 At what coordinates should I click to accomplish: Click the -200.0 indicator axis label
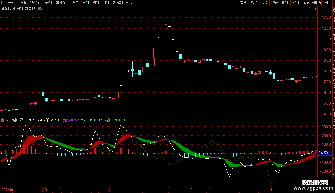[x=326, y=171]
